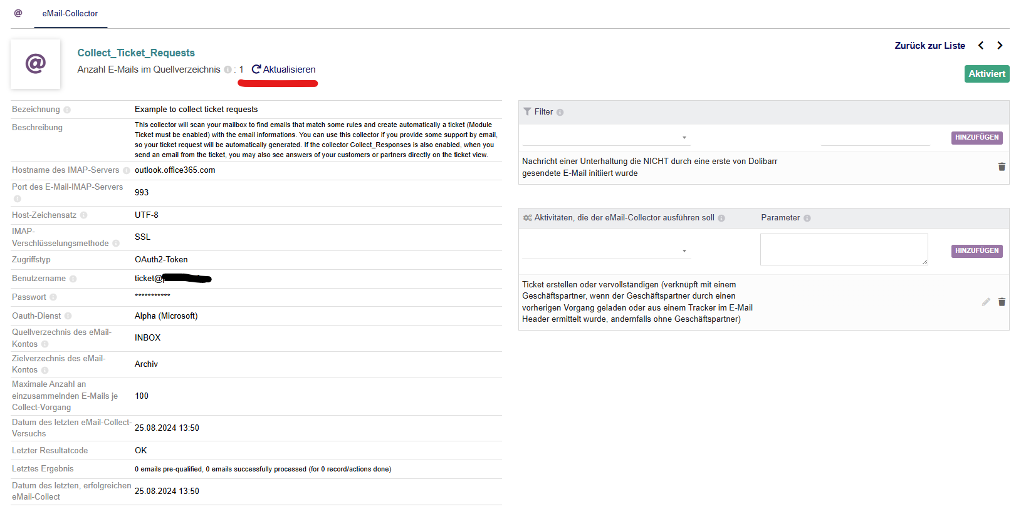Click 'Example to collect ticket requests' text
The height and width of the screenshot is (514, 1021).
coord(196,109)
